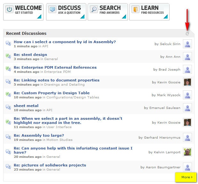Image resolution: width=198 pixels, height=184 pixels.
Task: Open the Welcome Get Started tab
Action: click(23, 12)
